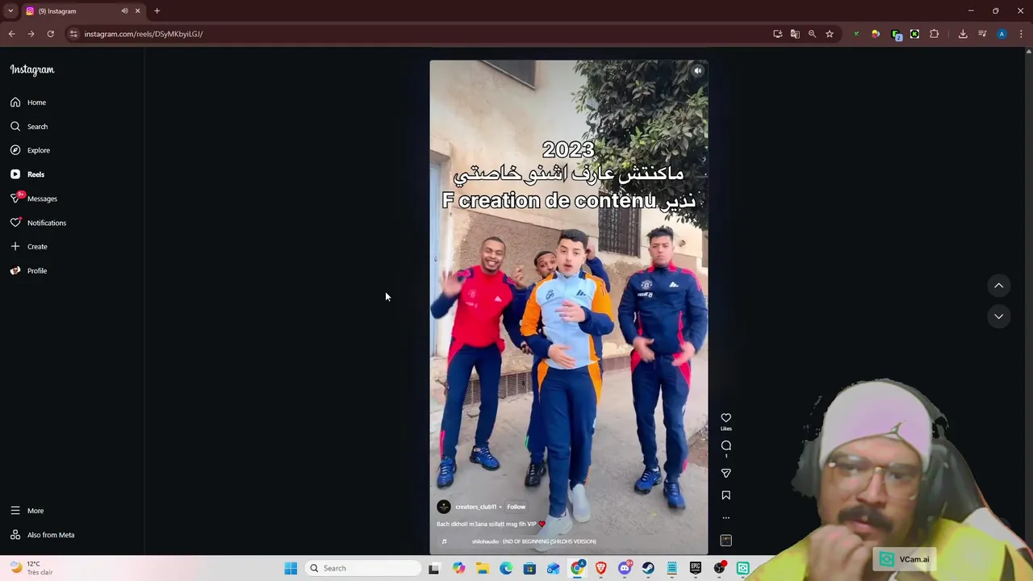This screenshot has height=581, width=1033.
Task: Open the Windows Start menu
Action: click(291, 568)
